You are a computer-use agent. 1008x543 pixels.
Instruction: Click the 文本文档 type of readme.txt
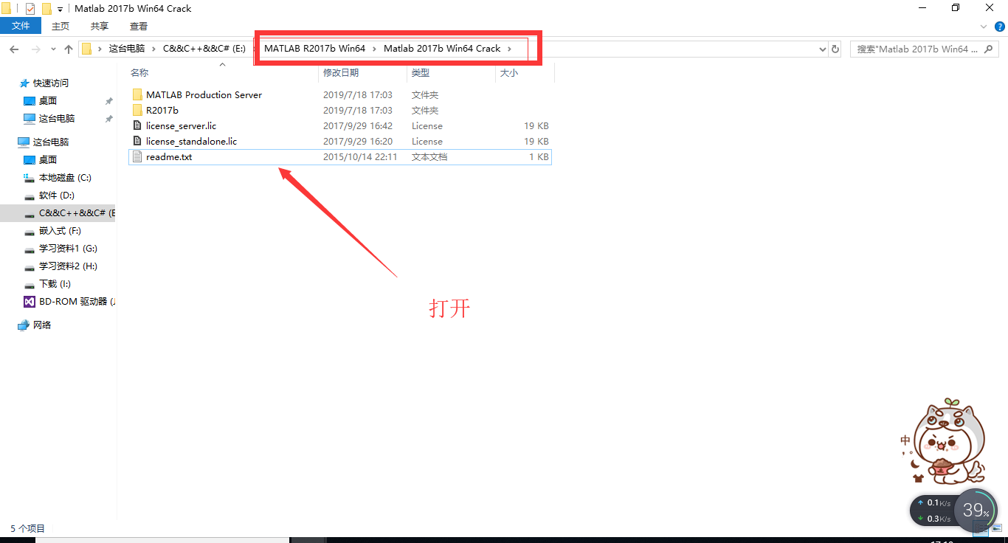tap(429, 157)
